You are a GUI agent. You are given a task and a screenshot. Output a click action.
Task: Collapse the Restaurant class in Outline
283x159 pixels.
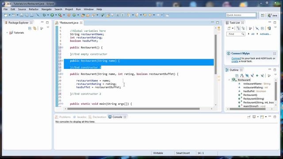coord(229,80)
